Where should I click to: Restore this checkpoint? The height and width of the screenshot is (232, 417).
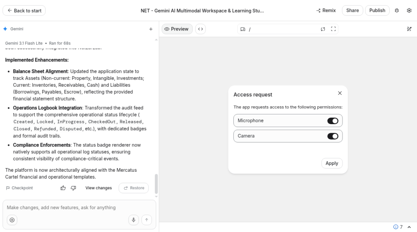click(x=134, y=188)
